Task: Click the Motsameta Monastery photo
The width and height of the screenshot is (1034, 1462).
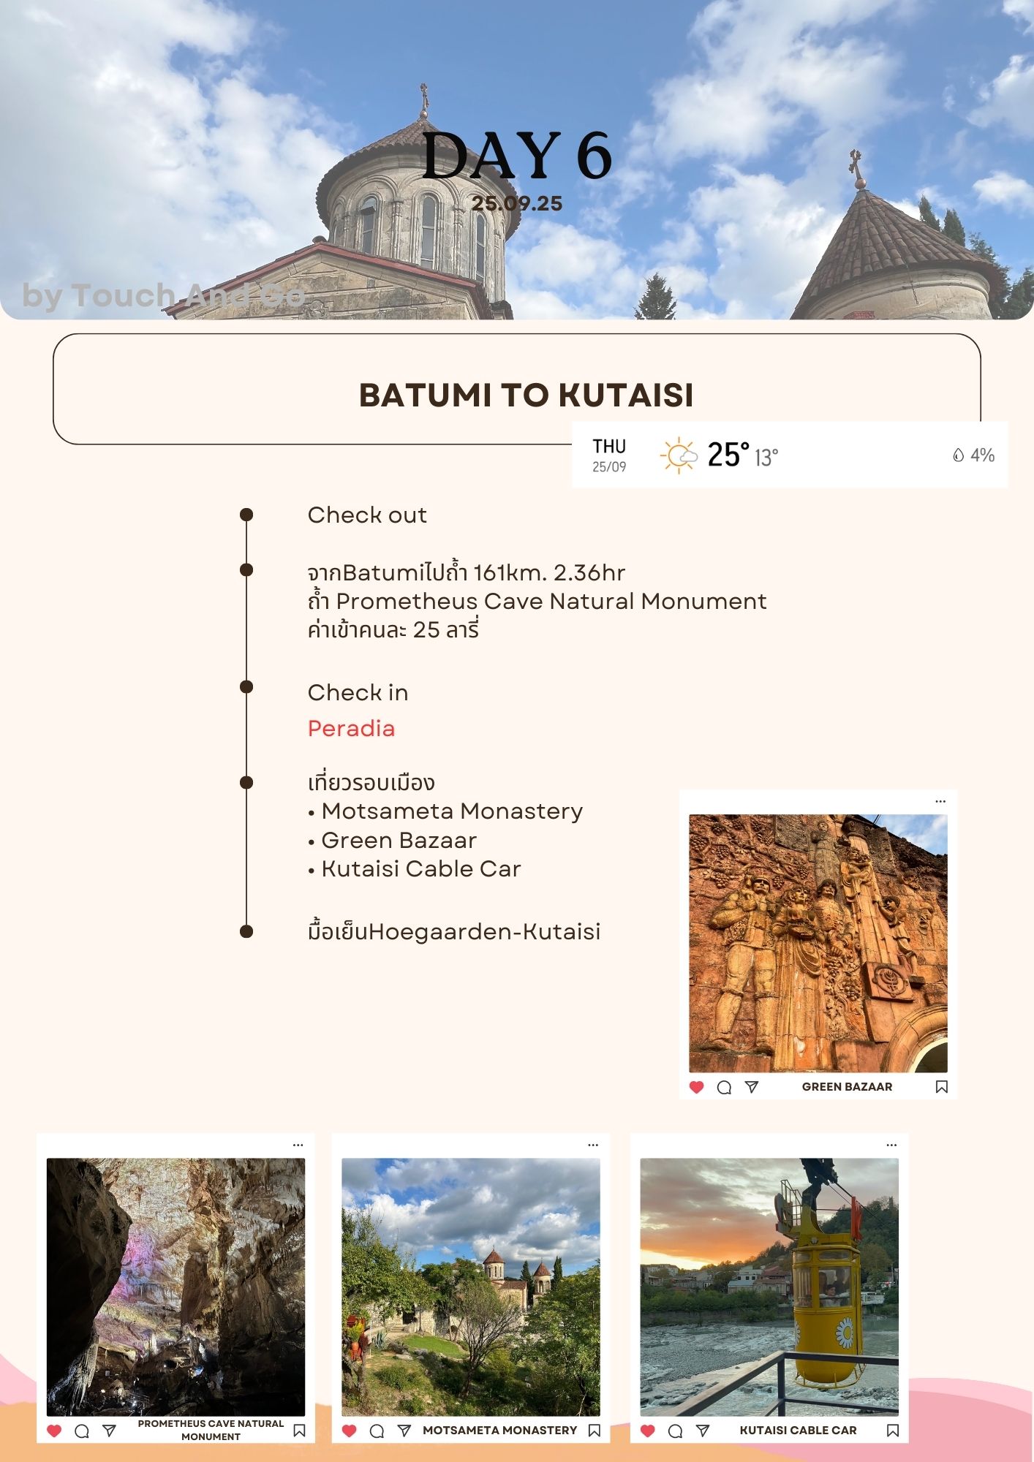Action: pos(471,1287)
